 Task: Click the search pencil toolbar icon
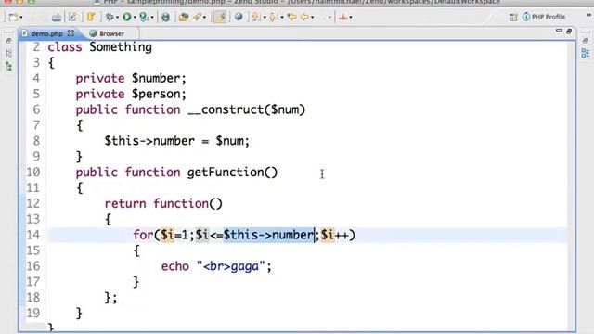[197, 17]
